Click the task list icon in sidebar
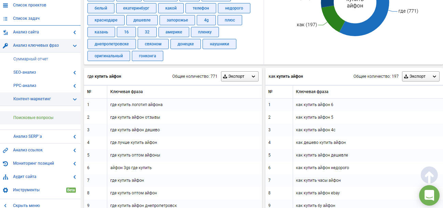Screen dimensions: 443x208 click(x=5, y=18)
